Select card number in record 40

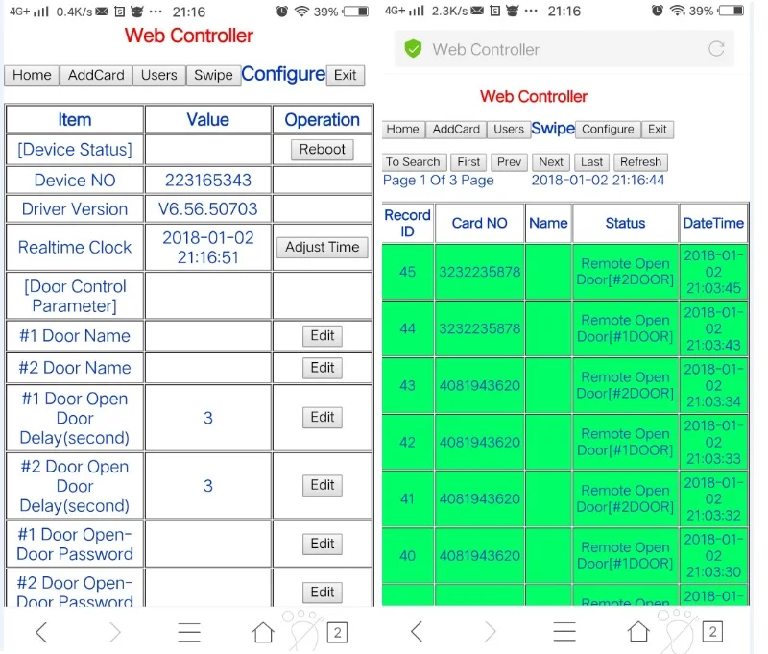click(x=479, y=556)
